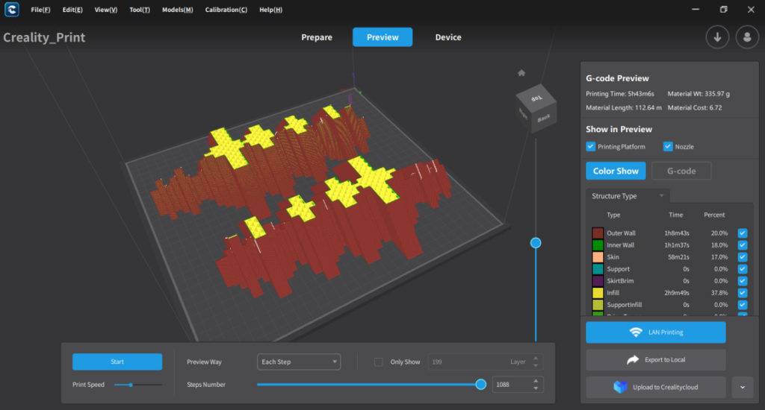Click the Material Cost 6.72 text

coord(695,107)
